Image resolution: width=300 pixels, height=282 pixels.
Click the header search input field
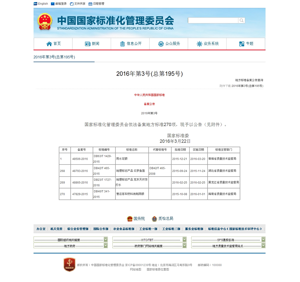pos(213,21)
